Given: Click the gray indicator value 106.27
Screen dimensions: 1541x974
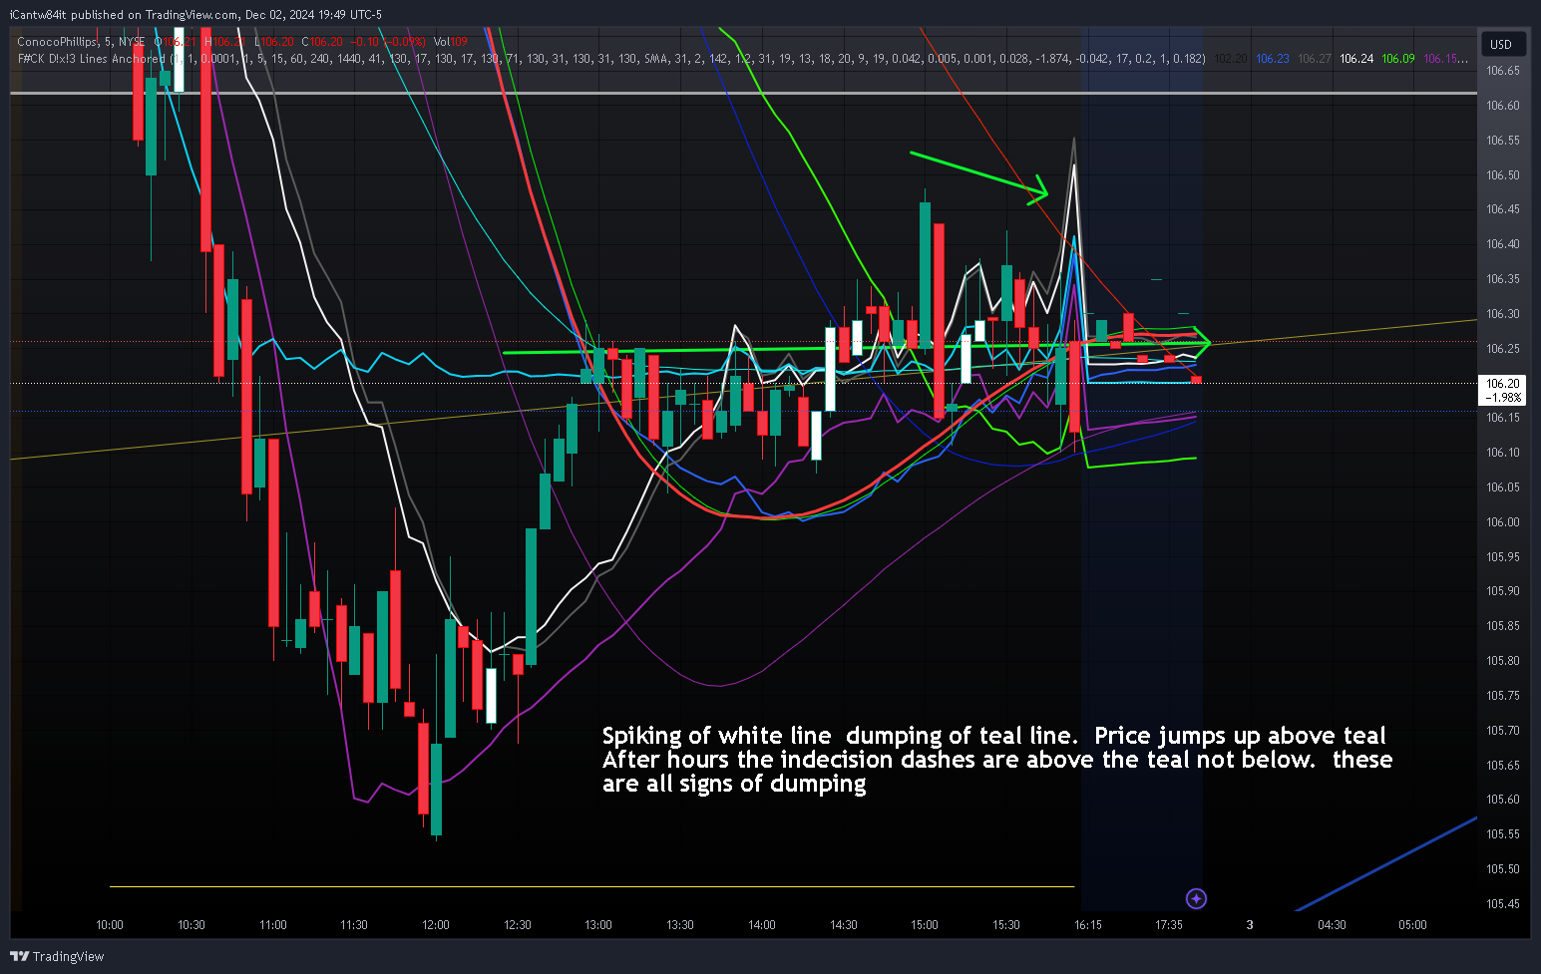Looking at the screenshot, I should click(1315, 59).
